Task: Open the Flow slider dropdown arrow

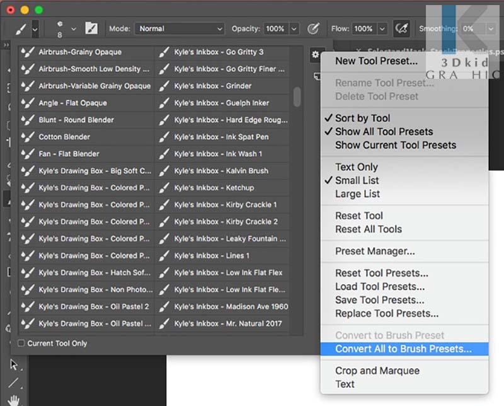Action: (382, 29)
